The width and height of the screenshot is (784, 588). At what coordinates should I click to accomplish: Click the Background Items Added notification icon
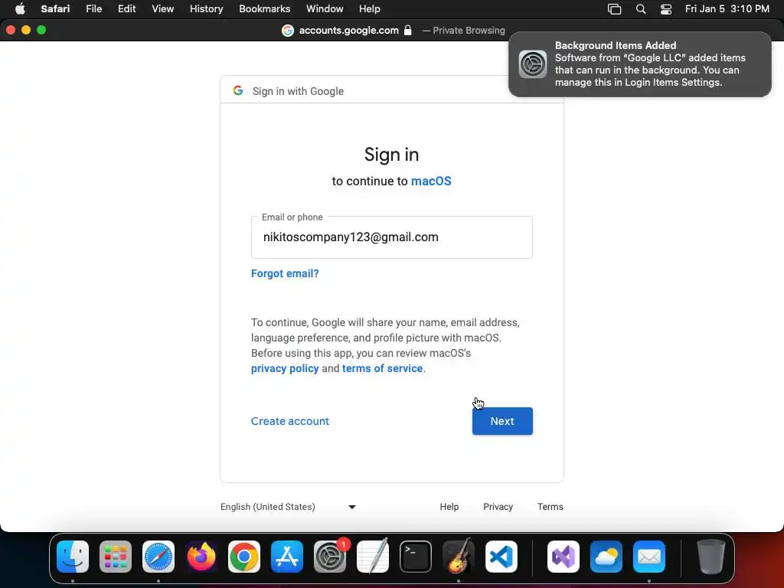click(533, 64)
